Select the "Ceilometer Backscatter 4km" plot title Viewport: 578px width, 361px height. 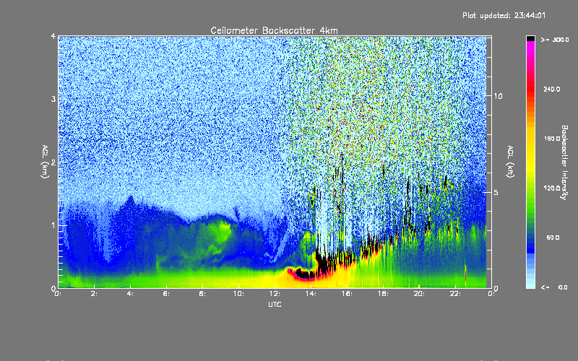pos(274,30)
